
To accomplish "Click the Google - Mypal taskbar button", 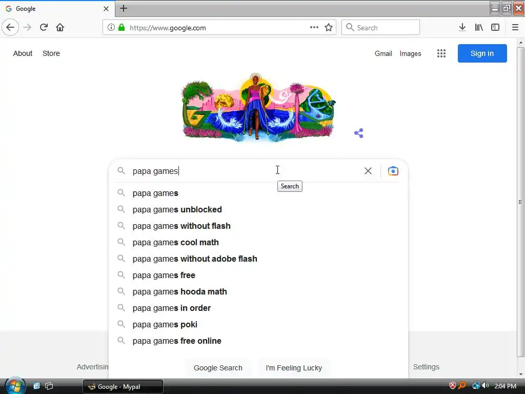I will pyautogui.click(x=123, y=387).
